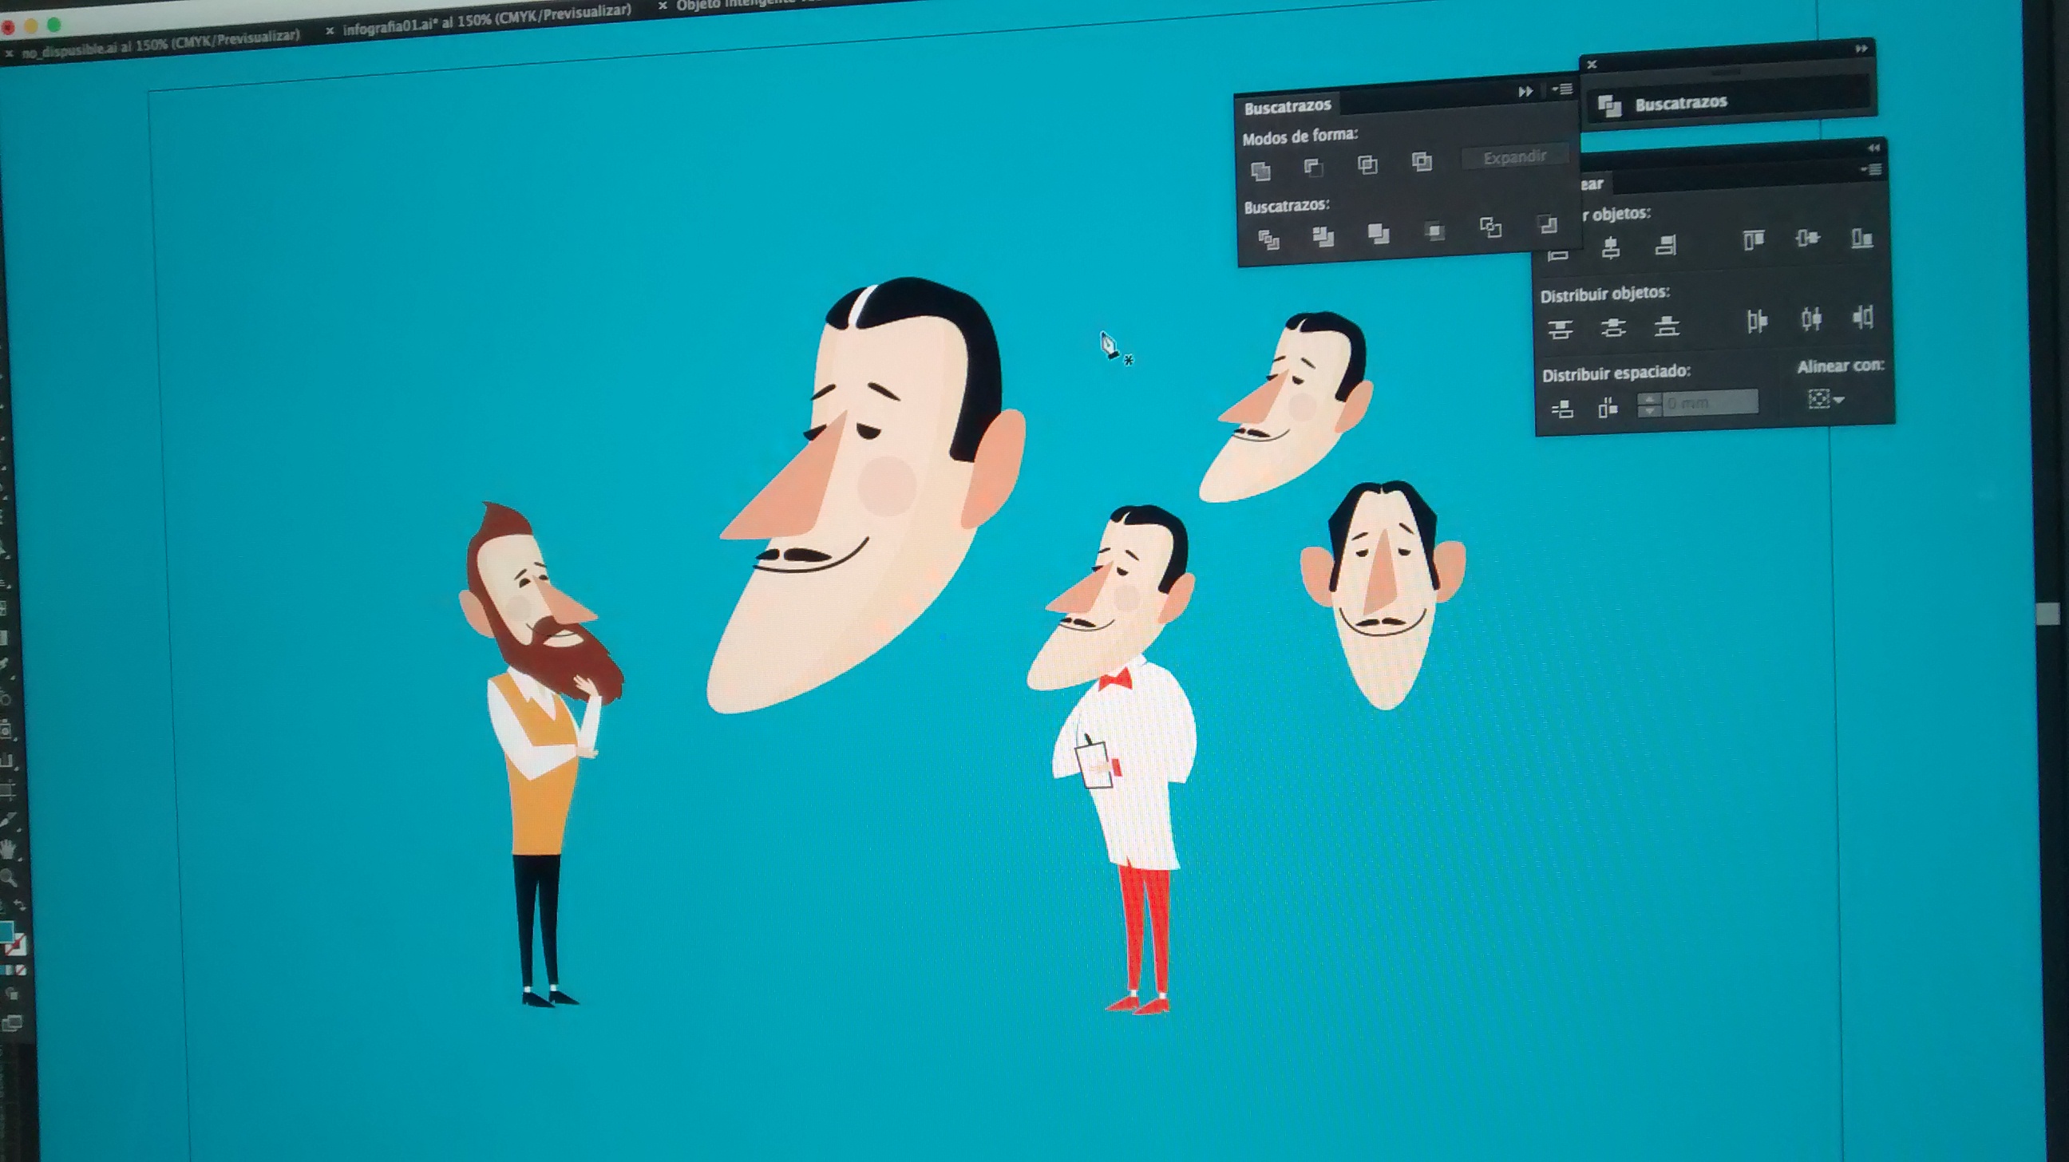The image size is (2069, 1162).
Task: Click the Unite shape mode icon
Action: coord(1260,170)
